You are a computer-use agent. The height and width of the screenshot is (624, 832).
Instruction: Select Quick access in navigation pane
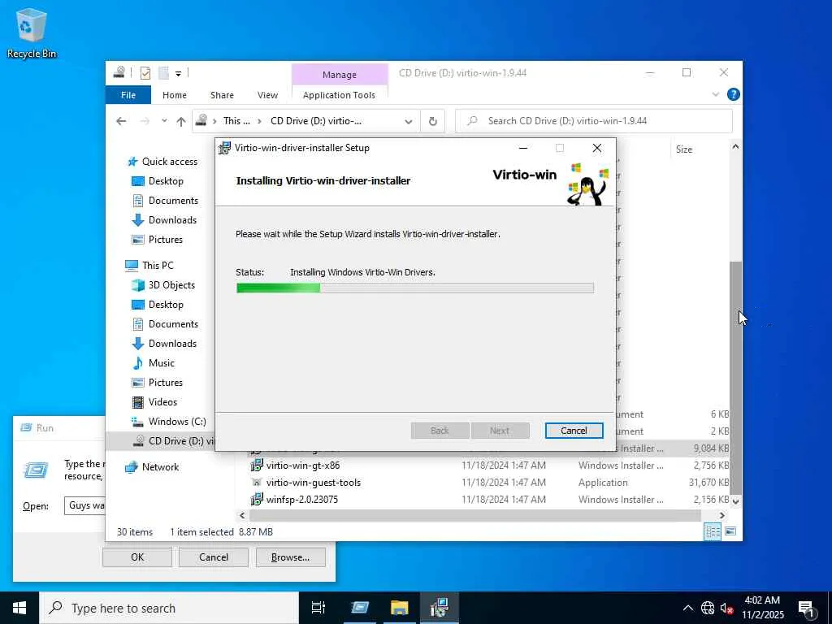click(169, 162)
